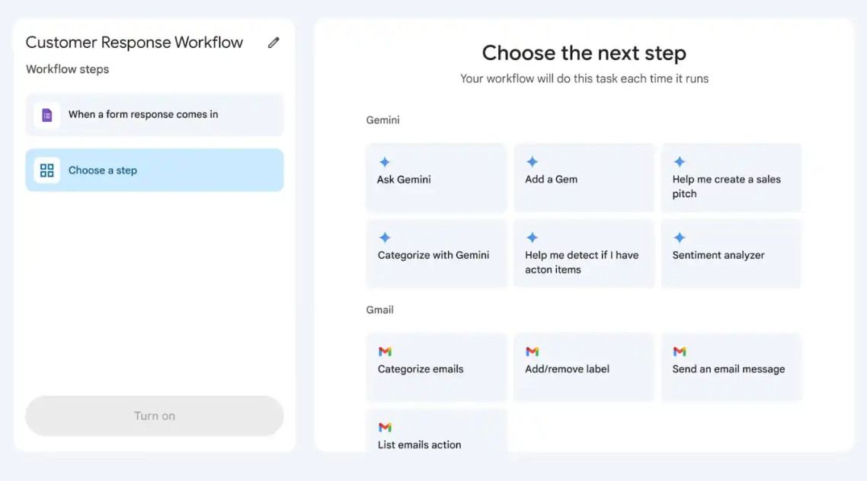Select the Add a Gem card
Screen dimensions: 867x481
pos(584,178)
